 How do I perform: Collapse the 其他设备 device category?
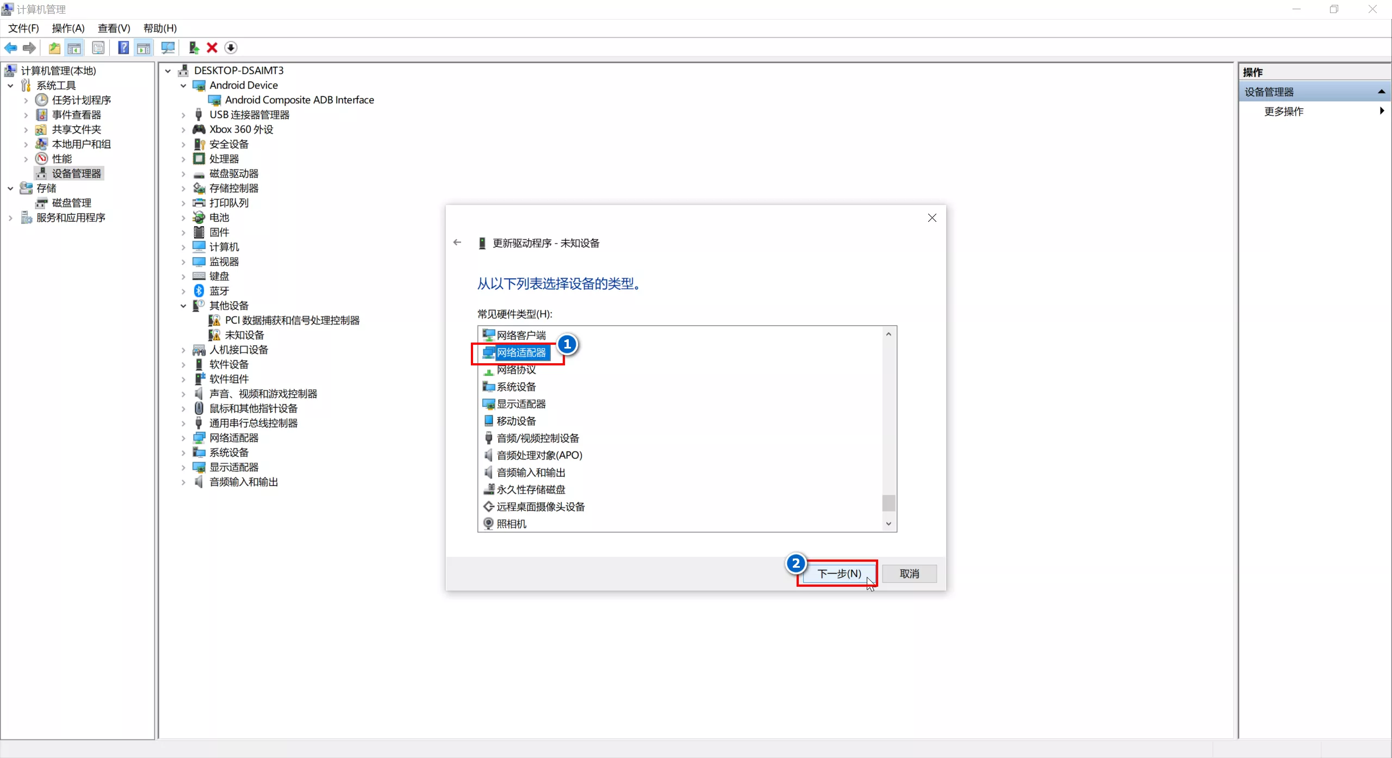click(183, 306)
